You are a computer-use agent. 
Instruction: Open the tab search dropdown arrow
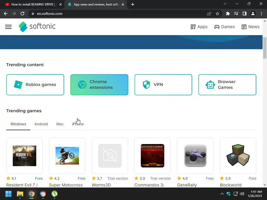pos(225,4)
